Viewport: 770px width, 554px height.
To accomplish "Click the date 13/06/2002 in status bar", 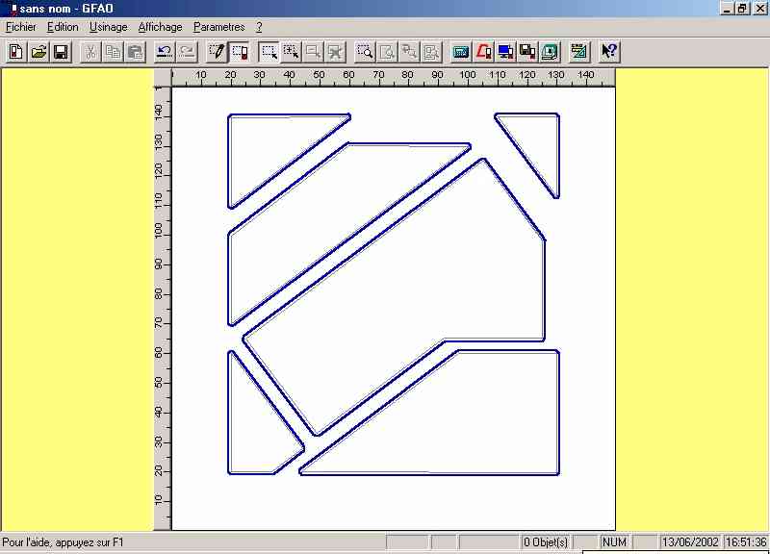I will pyautogui.click(x=690, y=542).
